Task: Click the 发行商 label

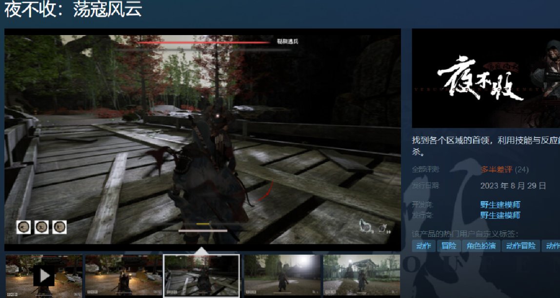Action: pos(422,215)
